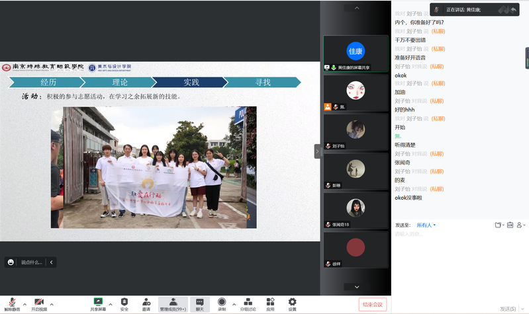Open the 安全 security icon

(x=124, y=303)
